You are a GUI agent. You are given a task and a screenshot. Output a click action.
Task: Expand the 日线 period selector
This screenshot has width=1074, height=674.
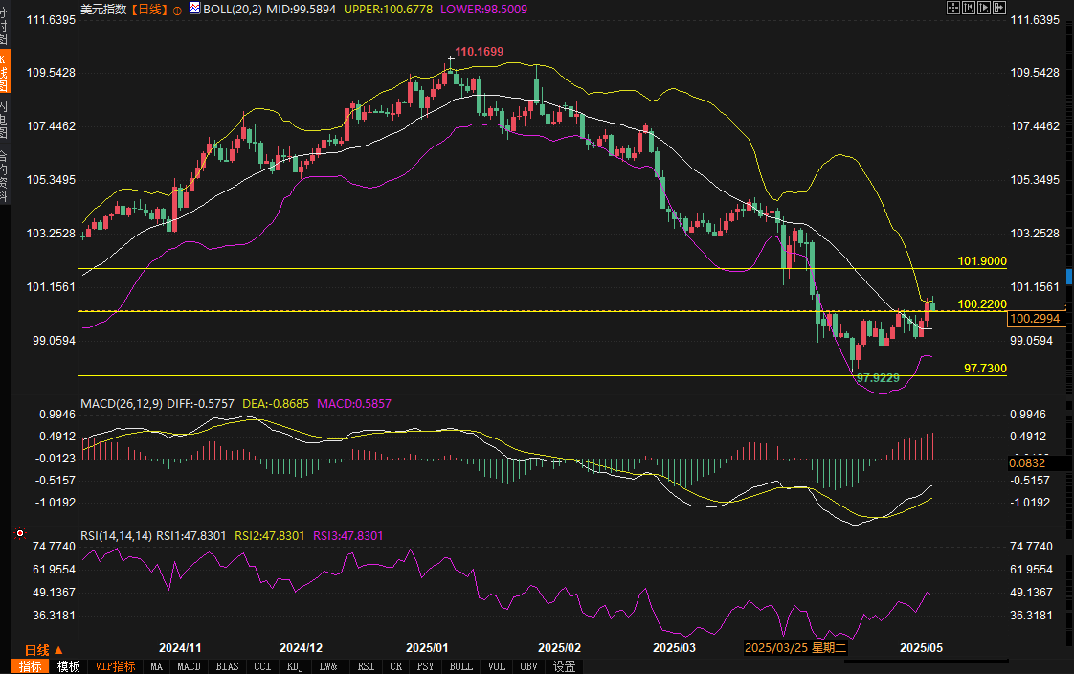(x=44, y=650)
